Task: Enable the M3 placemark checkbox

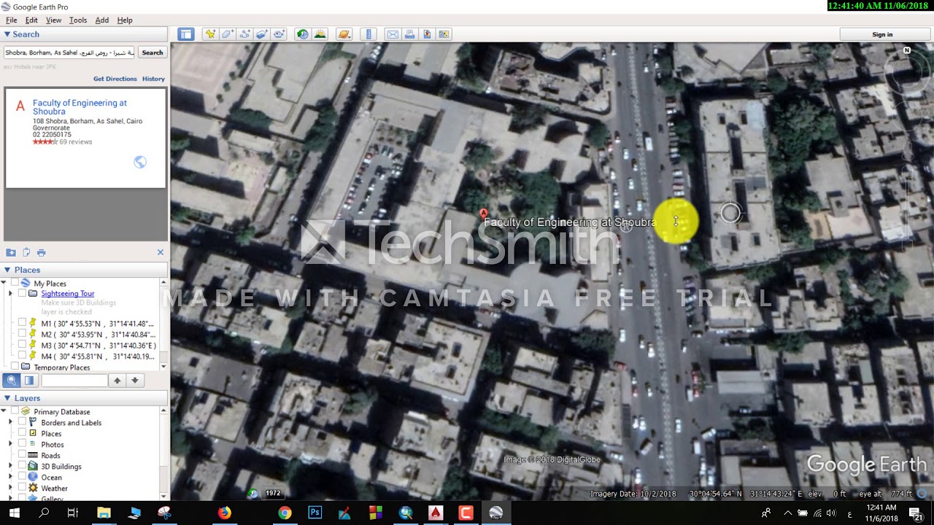Action: click(x=22, y=345)
